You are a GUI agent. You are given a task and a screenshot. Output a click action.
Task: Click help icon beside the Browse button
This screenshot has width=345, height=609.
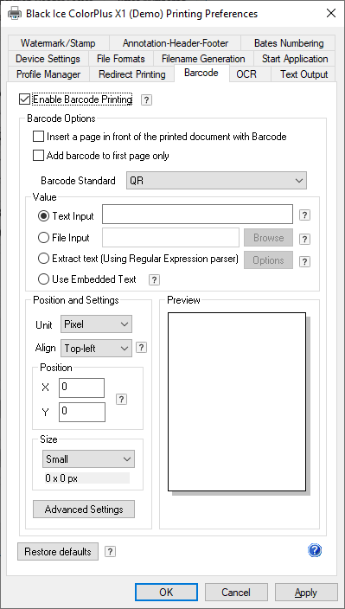pyautogui.click(x=305, y=240)
